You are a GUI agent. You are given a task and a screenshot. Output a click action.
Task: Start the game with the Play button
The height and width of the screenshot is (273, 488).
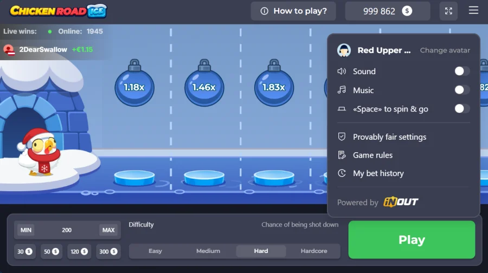[412, 240]
